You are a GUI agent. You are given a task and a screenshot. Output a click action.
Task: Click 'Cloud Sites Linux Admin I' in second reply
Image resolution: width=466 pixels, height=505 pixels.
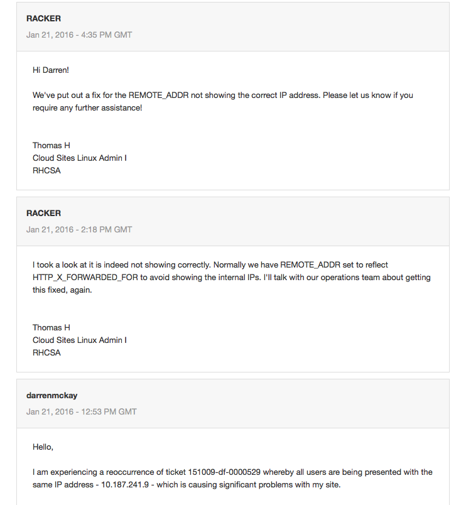pos(80,340)
